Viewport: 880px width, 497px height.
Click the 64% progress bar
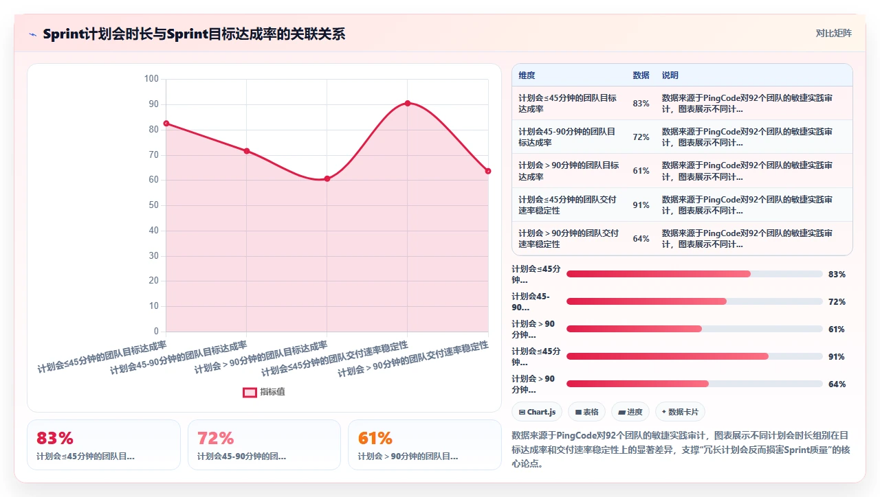coord(694,384)
